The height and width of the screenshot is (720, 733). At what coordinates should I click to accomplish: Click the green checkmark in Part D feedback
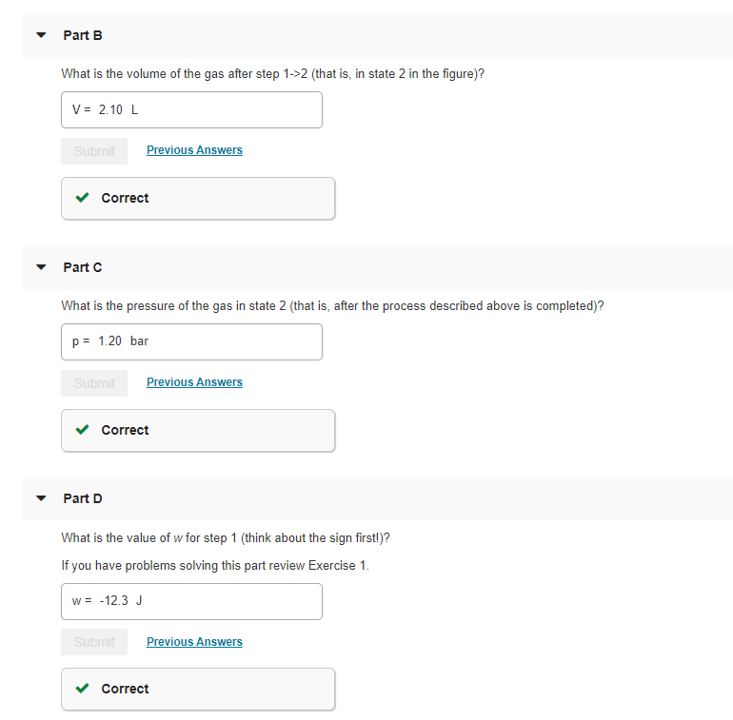tap(82, 689)
